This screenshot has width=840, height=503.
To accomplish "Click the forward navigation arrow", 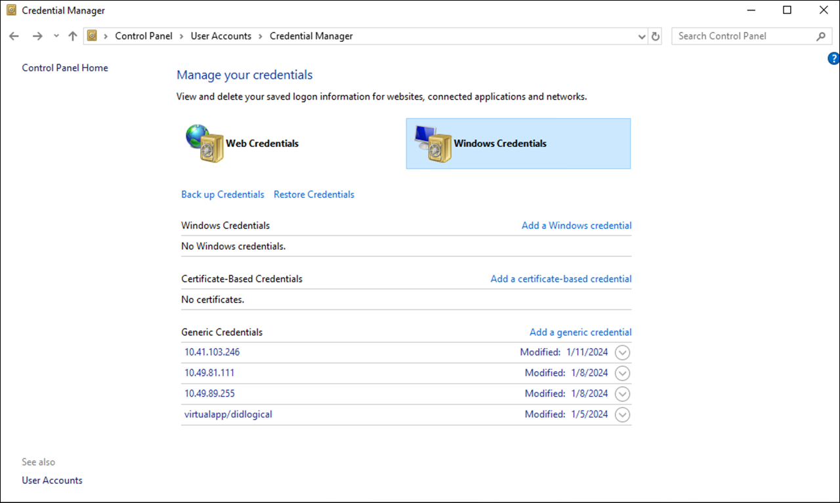I will (37, 36).
